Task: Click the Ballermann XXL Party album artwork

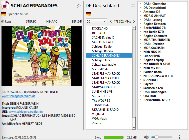Action: pos(42,56)
